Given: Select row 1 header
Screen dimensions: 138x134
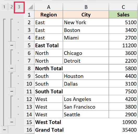Looking at the screenshot, I should (29, 15).
